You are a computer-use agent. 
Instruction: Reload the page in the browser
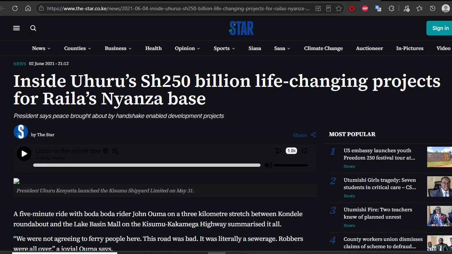[x=15, y=8]
